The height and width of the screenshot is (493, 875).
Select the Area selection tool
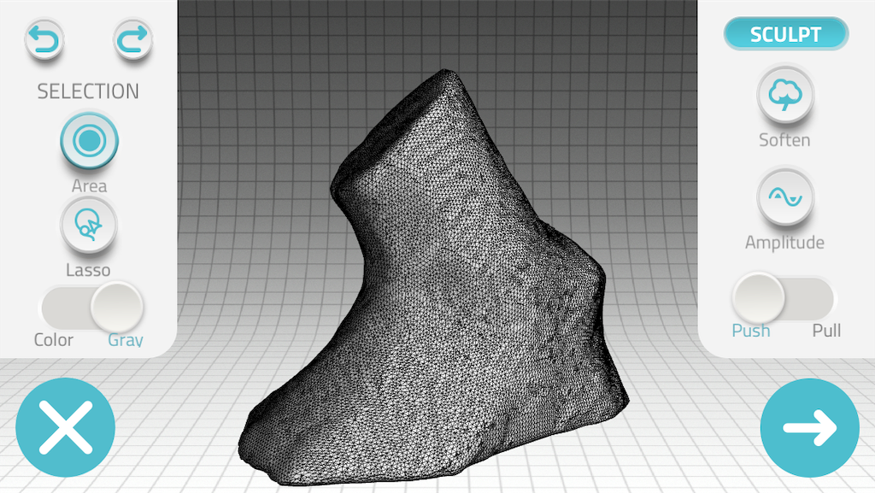(89, 140)
